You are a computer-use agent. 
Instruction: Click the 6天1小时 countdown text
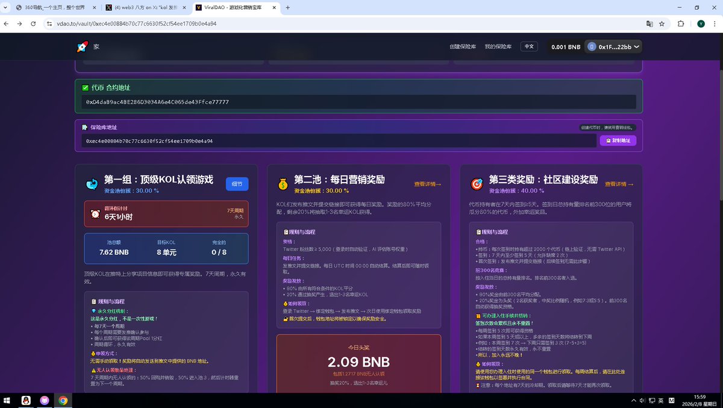click(119, 217)
